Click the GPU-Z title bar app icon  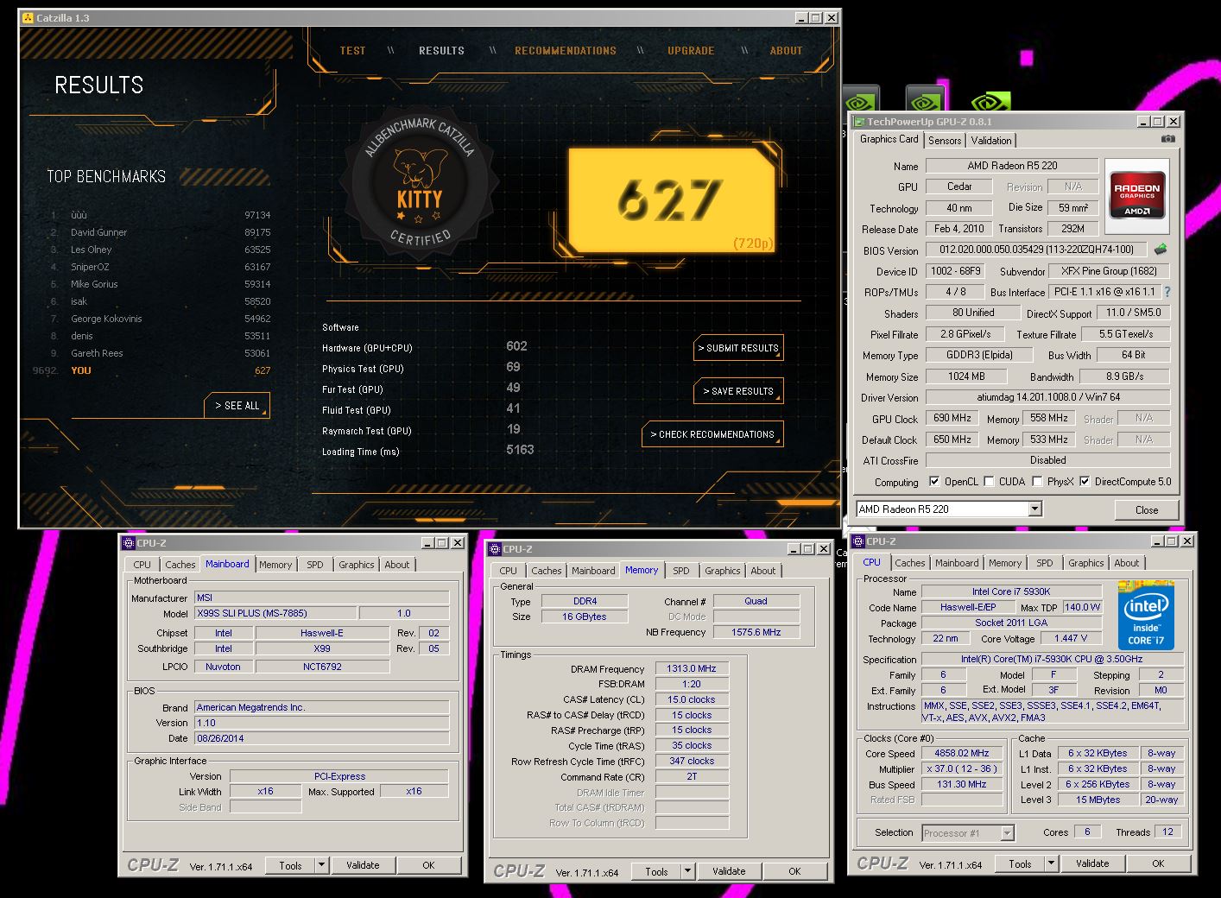coord(858,122)
